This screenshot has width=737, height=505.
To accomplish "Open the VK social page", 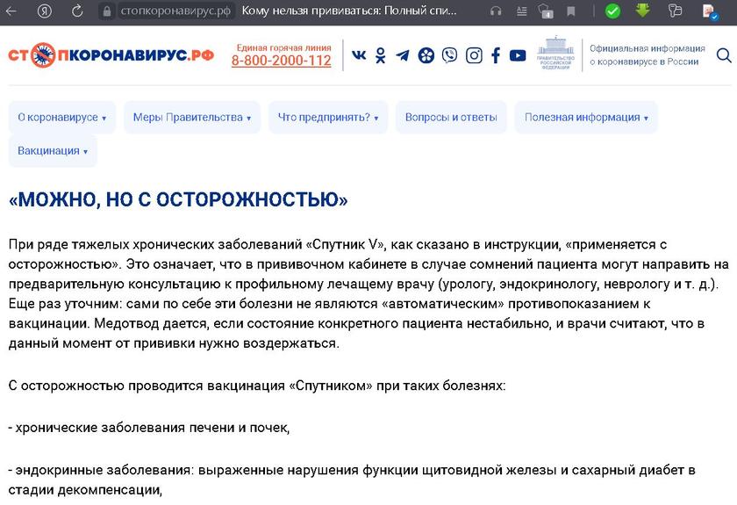I will tap(359, 55).
